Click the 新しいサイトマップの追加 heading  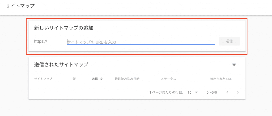pos(64,28)
